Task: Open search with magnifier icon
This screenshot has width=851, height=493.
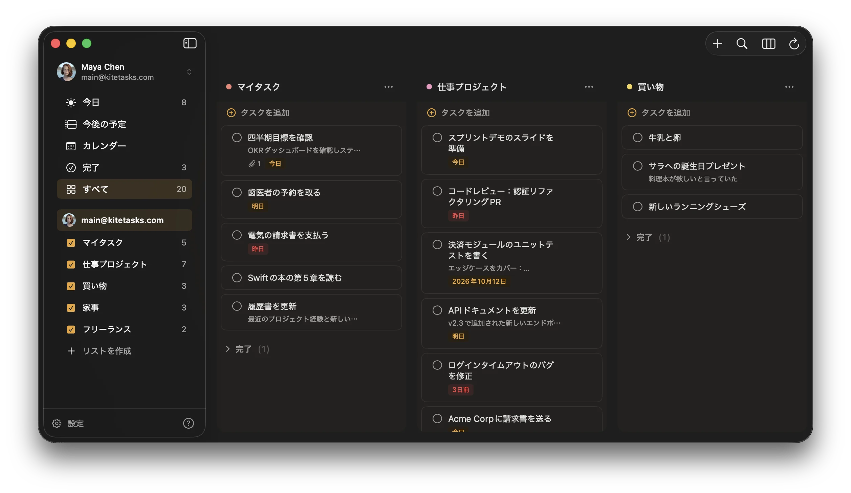Action: [x=742, y=43]
